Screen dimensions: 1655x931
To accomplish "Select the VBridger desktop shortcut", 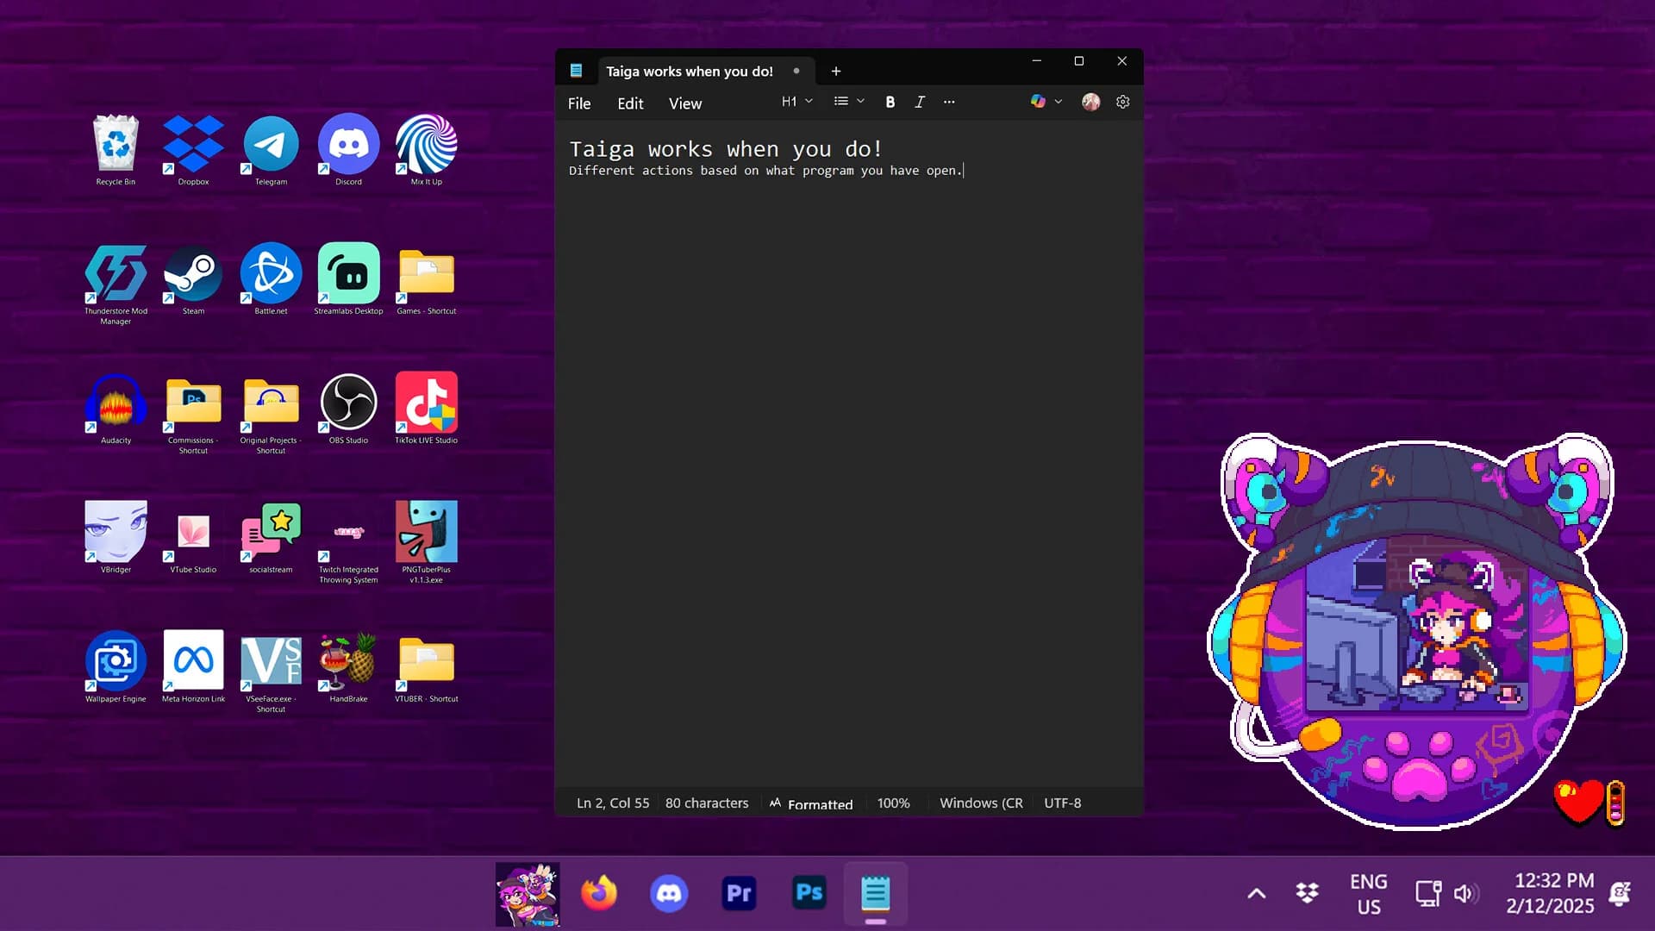I will [116, 538].
